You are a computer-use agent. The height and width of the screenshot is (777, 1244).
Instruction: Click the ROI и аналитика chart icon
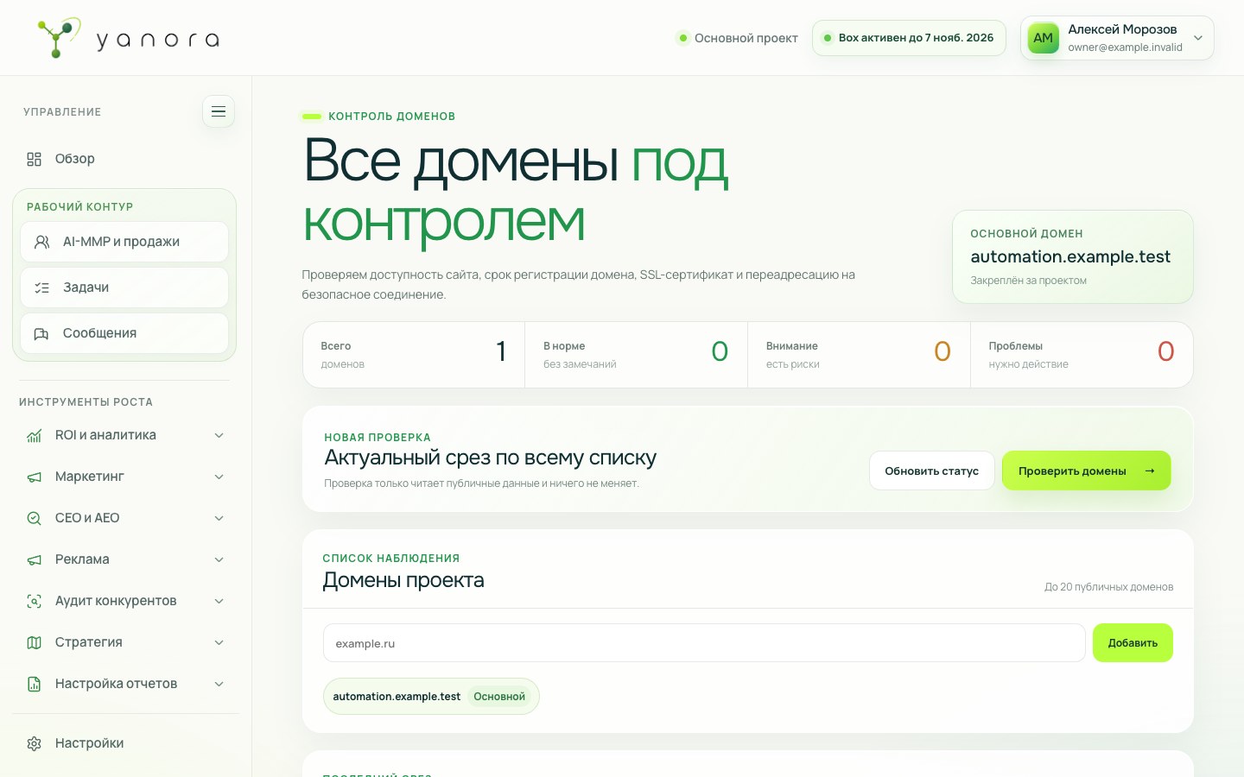[35, 435]
